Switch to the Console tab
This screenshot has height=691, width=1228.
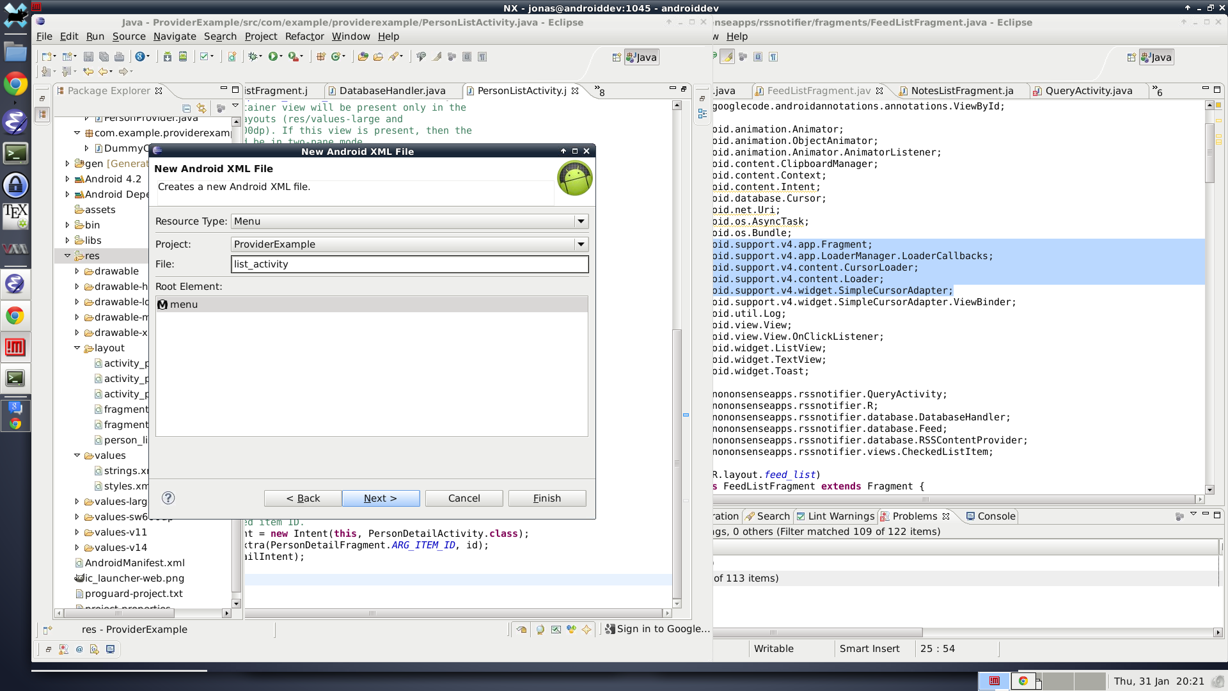tap(995, 516)
